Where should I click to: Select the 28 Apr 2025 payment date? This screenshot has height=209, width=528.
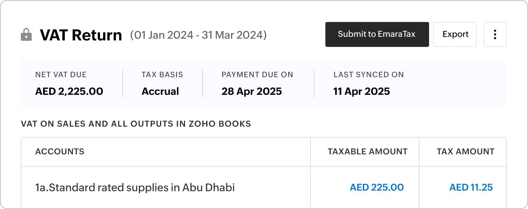click(251, 91)
